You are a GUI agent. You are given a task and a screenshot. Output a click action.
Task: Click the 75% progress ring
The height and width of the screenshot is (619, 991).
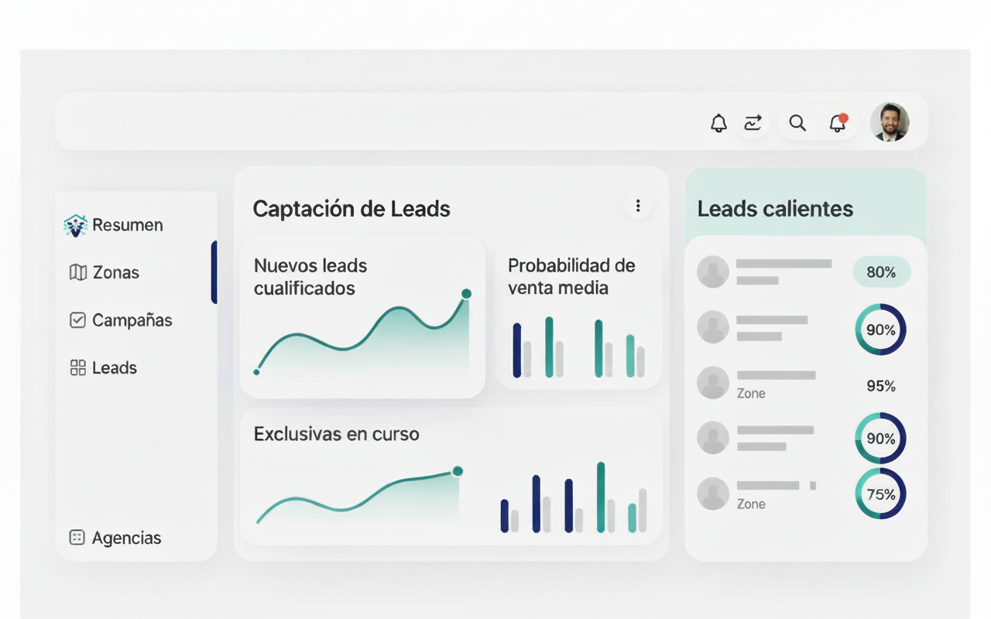[881, 494]
